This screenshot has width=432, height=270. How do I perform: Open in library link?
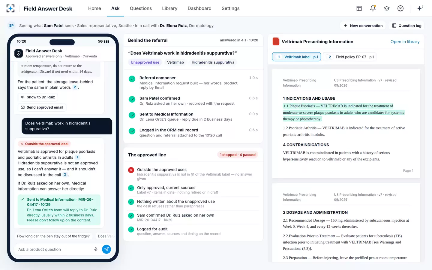405,42
